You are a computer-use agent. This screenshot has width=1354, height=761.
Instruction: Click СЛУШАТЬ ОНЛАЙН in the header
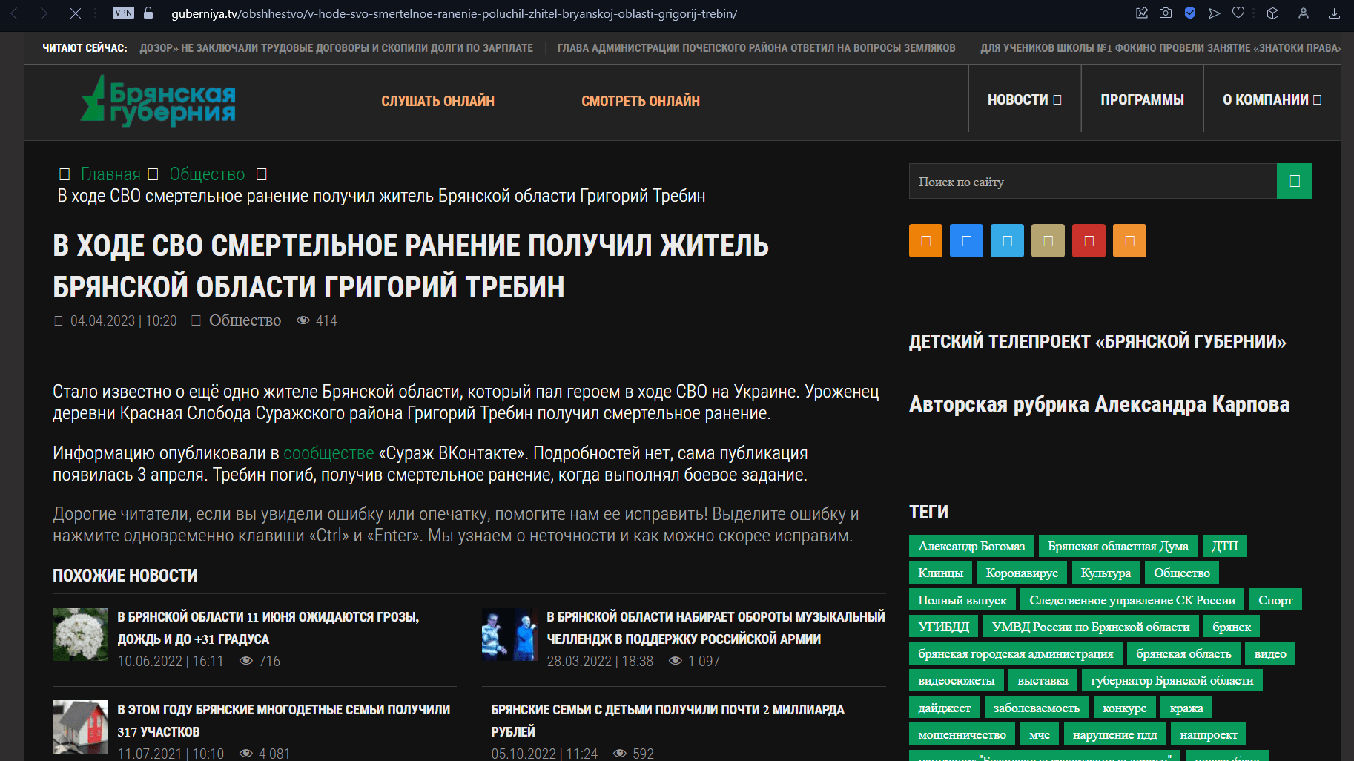pos(437,101)
